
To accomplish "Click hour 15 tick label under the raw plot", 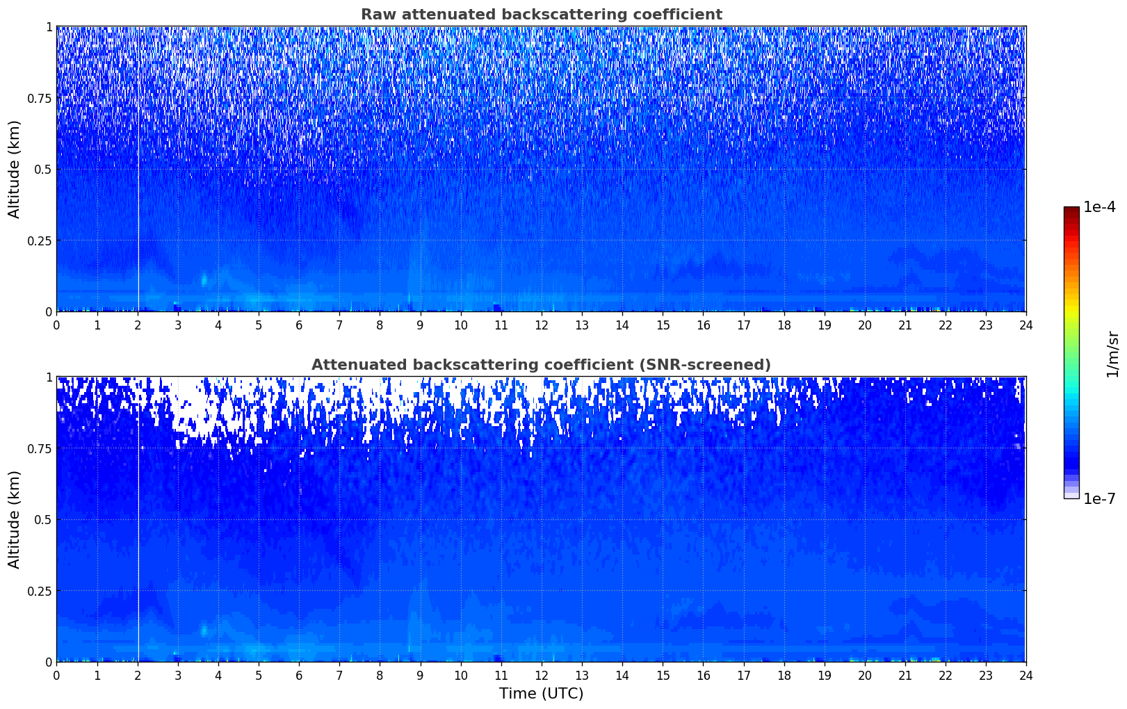I will pos(663,325).
